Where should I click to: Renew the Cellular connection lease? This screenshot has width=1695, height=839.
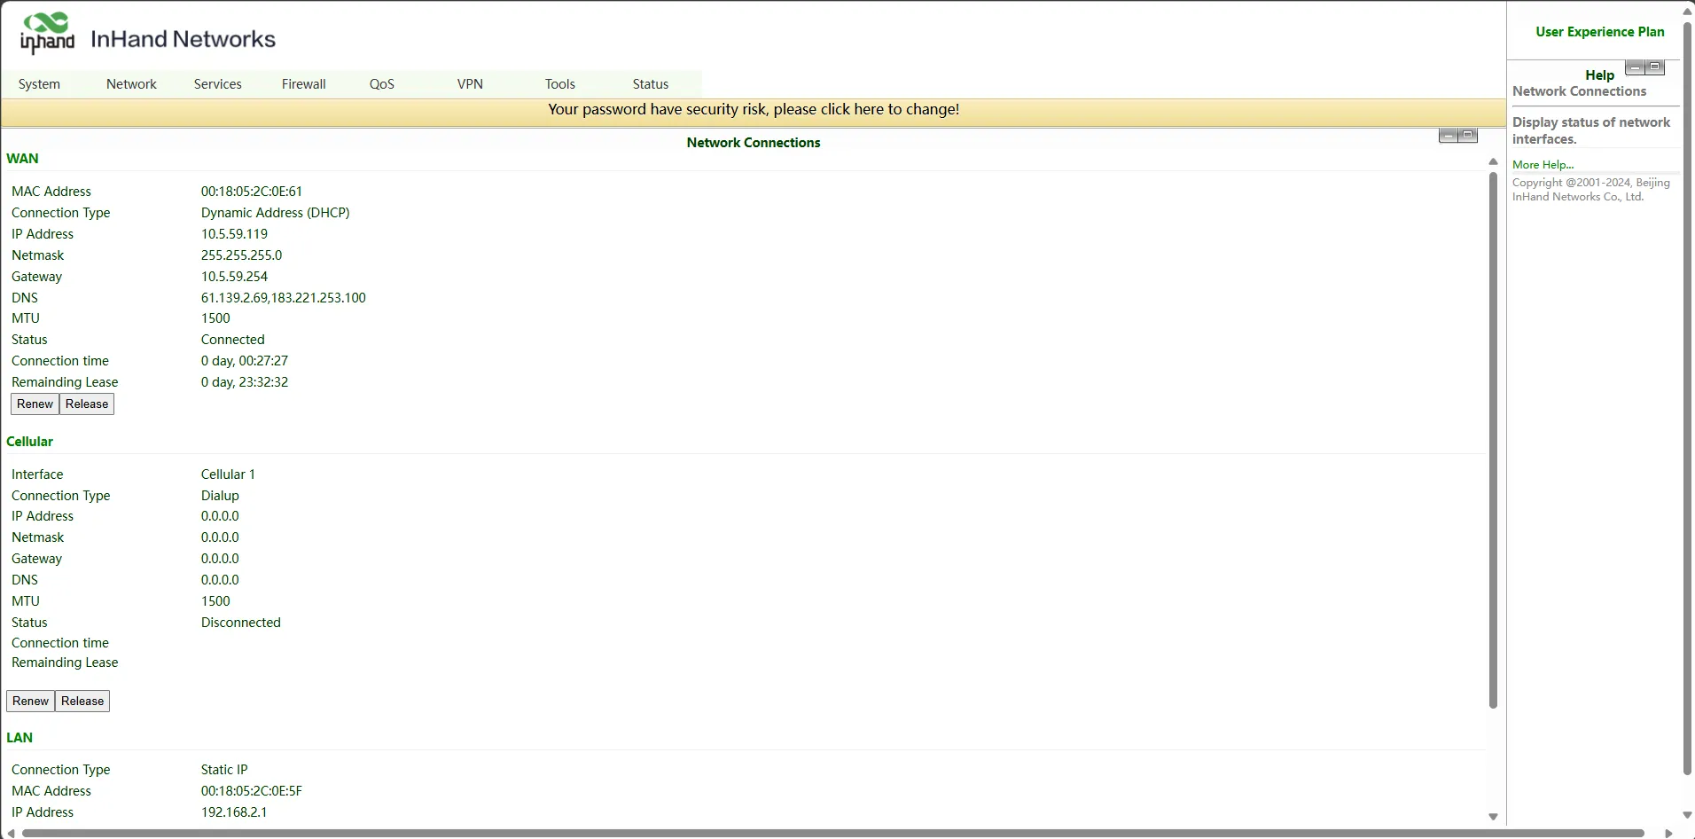tap(31, 702)
